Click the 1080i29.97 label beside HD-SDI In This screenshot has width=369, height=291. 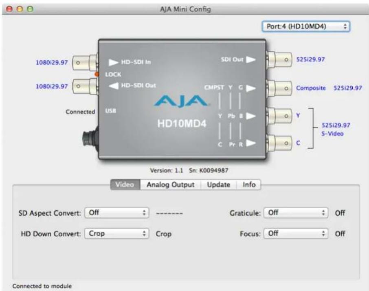point(52,62)
